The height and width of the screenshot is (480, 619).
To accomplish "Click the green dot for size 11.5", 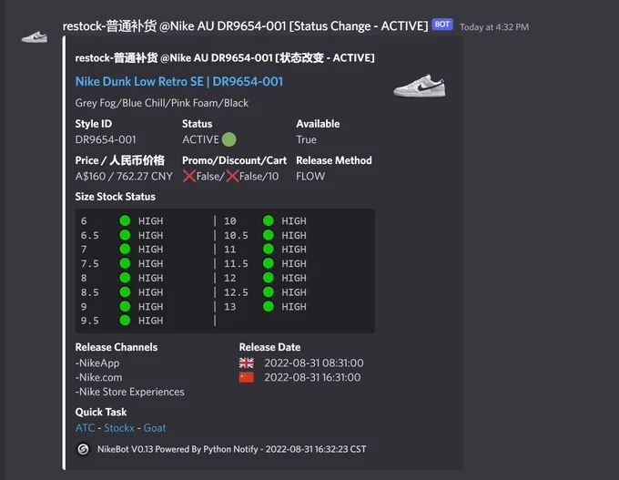I will [268, 263].
